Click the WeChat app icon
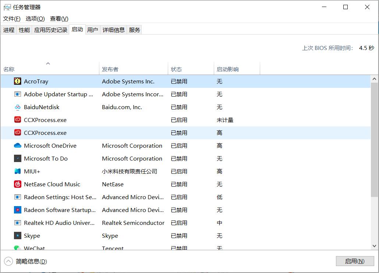Viewport: 379px width, 273px height. coord(17,248)
